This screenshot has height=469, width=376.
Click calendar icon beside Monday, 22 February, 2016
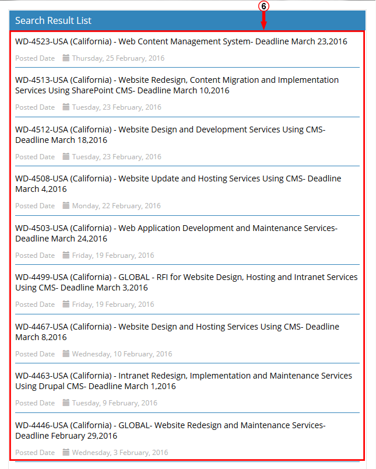pyautogui.click(x=66, y=205)
